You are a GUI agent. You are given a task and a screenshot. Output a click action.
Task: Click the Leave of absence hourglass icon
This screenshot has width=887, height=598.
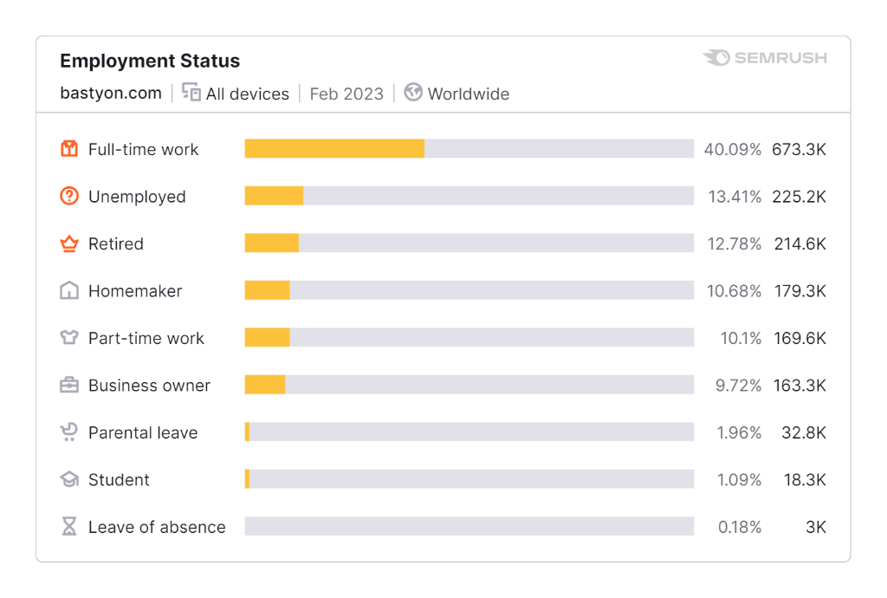tap(69, 526)
